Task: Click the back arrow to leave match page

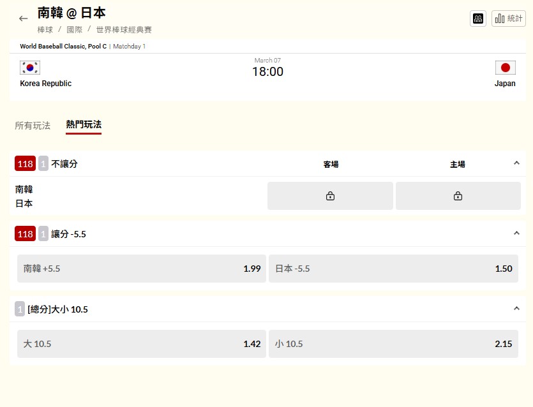Action: pyautogui.click(x=23, y=18)
